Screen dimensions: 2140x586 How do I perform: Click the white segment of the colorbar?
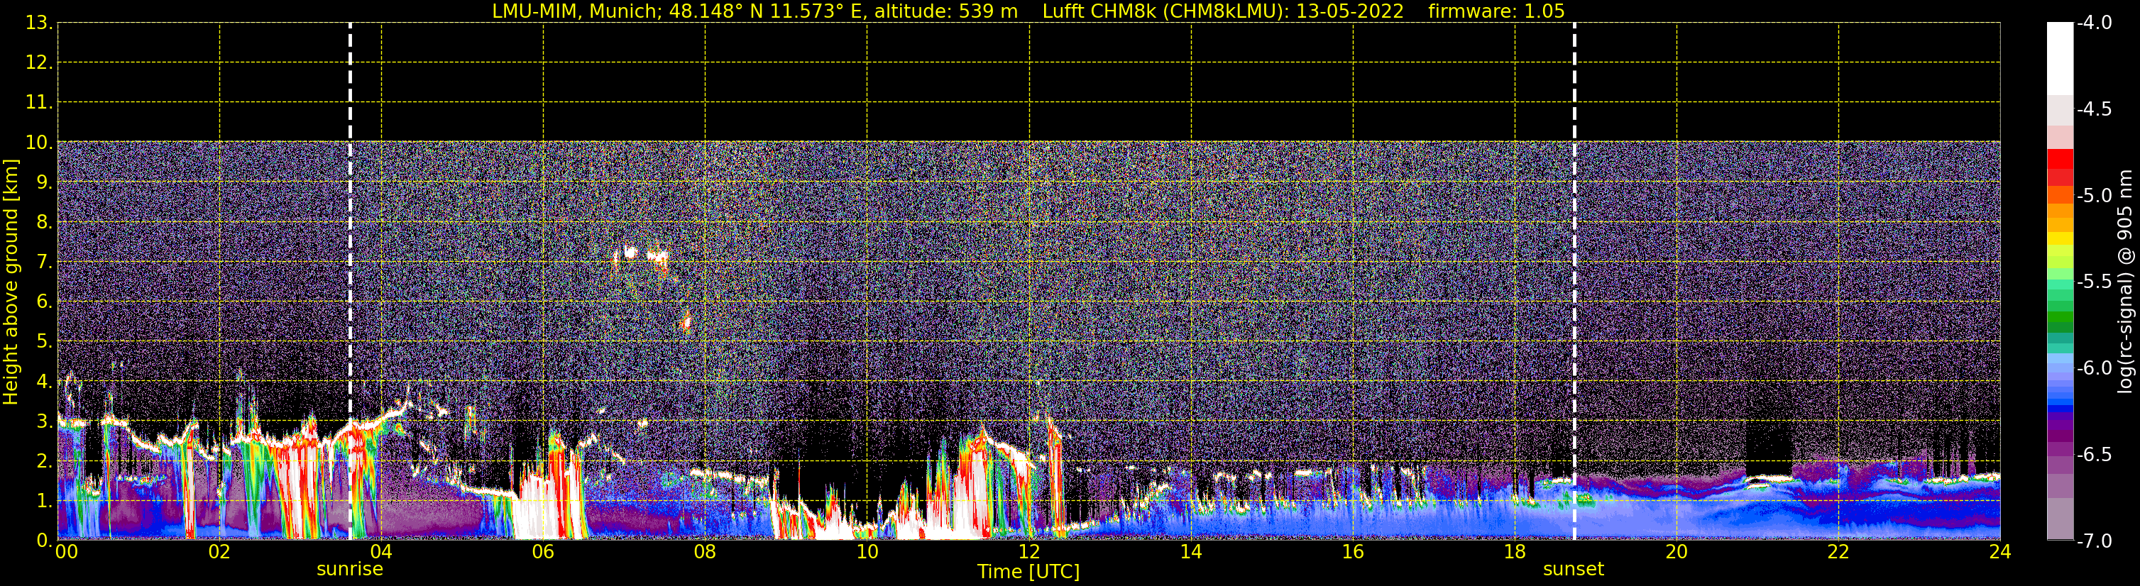[x=2059, y=58]
